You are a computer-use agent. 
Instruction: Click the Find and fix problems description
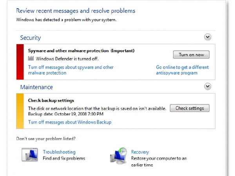[64, 158]
